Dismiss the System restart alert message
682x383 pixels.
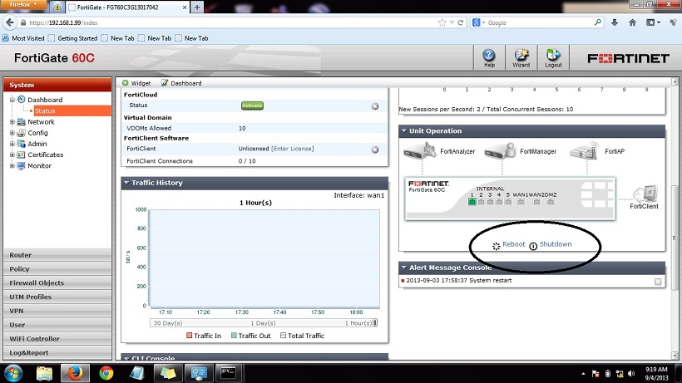[x=658, y=282]
